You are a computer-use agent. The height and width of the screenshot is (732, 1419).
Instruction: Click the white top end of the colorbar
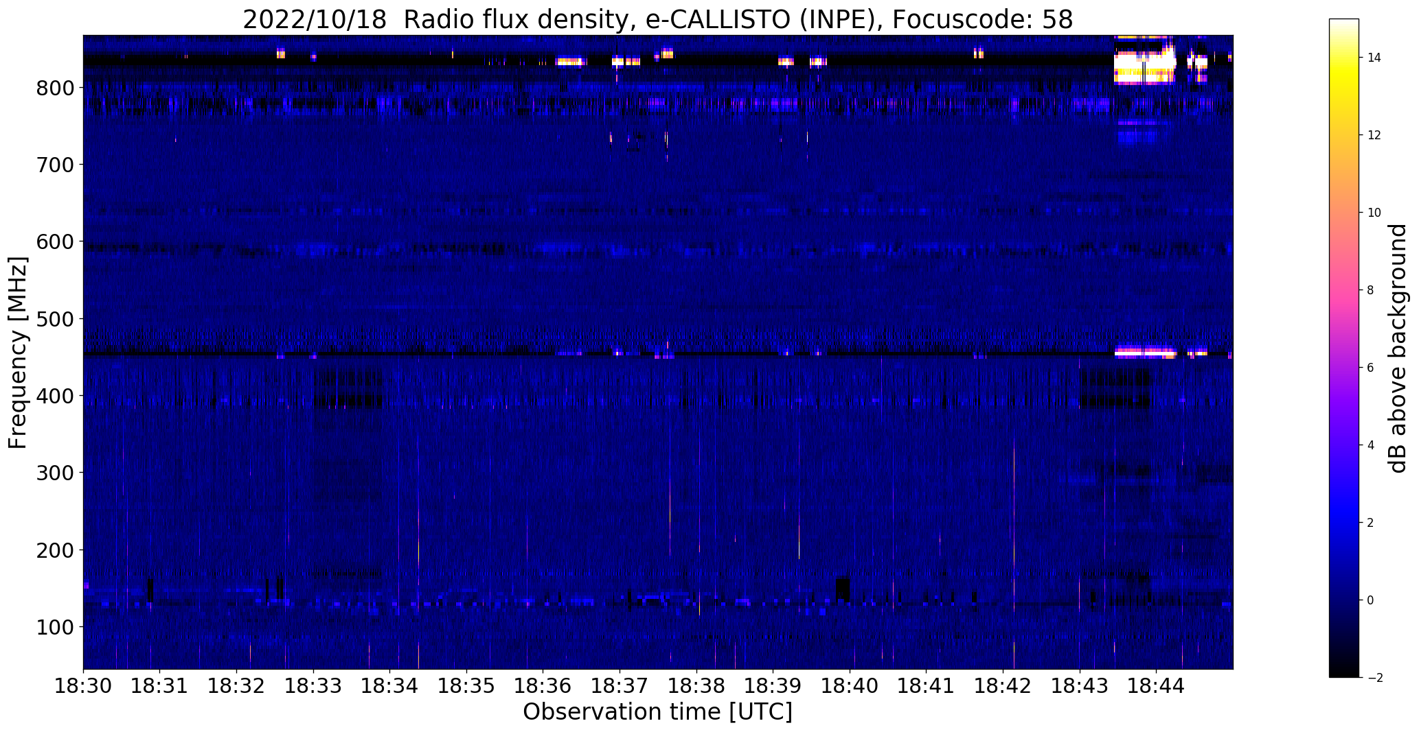[1344, 23]
